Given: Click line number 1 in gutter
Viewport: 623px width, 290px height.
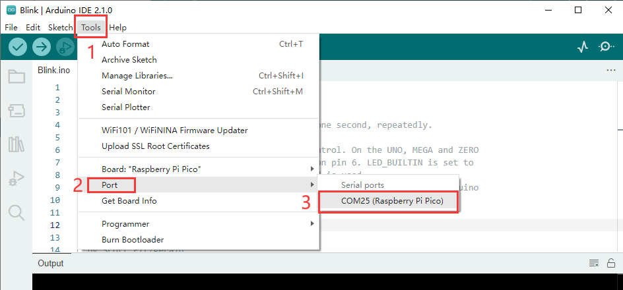Looking at the screenshot, I should click(x=57, y=87).
